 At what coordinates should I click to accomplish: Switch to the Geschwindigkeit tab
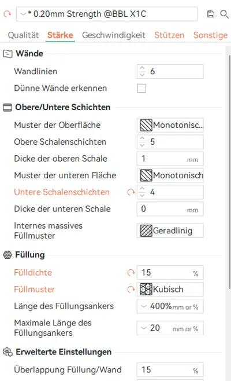(114, 35)
